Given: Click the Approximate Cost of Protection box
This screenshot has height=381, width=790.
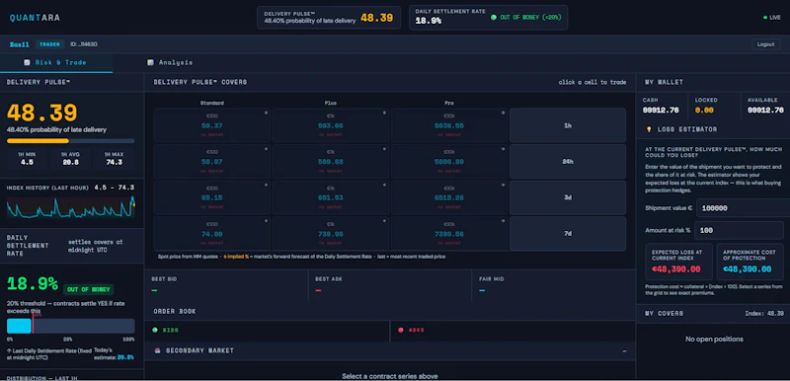Looking at the screenshot, I should tap(750, 262).
